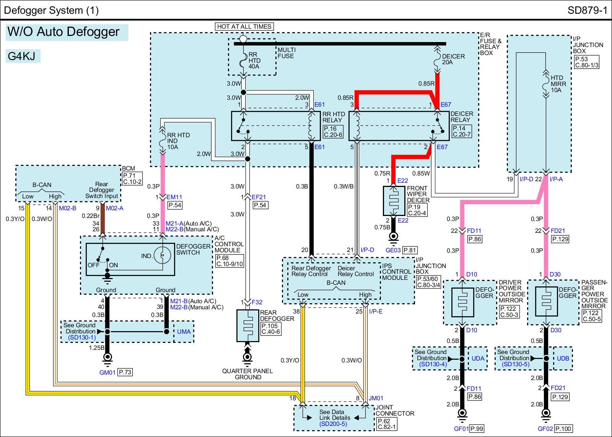This screenshot has width=612, height=437.
Task: Select the defogger switch IND. lamp symbol
Action: click(162, 255)
